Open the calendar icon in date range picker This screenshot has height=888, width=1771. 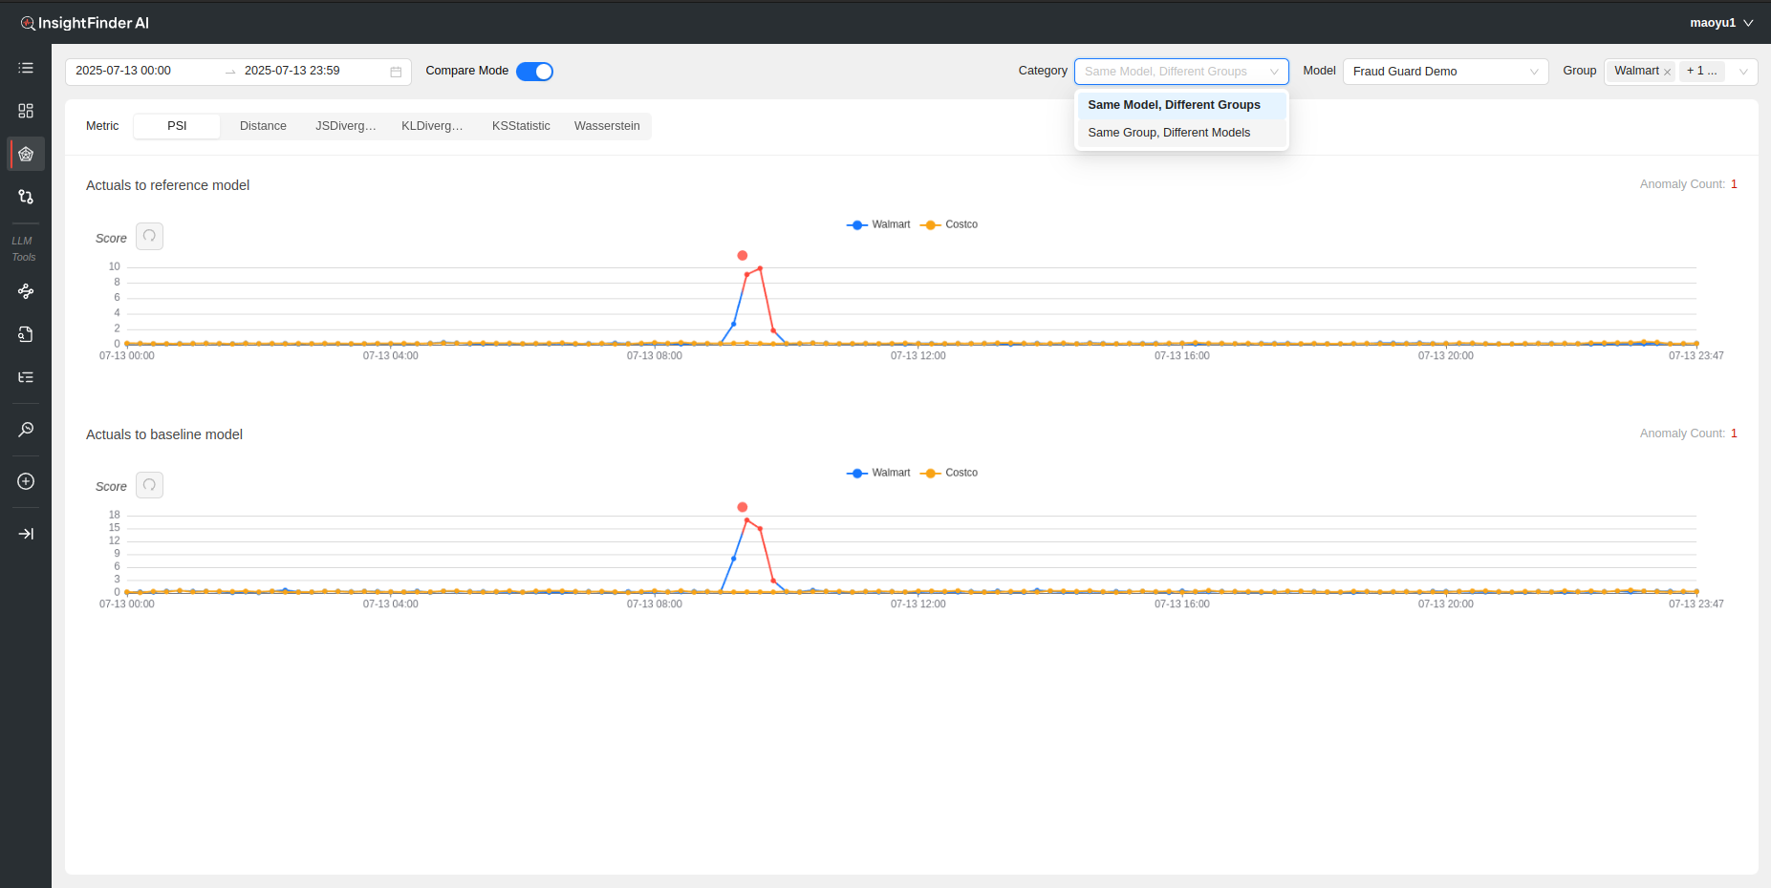(x=396, y=72)
